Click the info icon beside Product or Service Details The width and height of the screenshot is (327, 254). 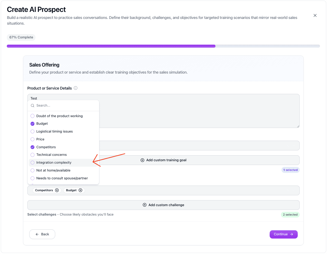click(75, 88)
